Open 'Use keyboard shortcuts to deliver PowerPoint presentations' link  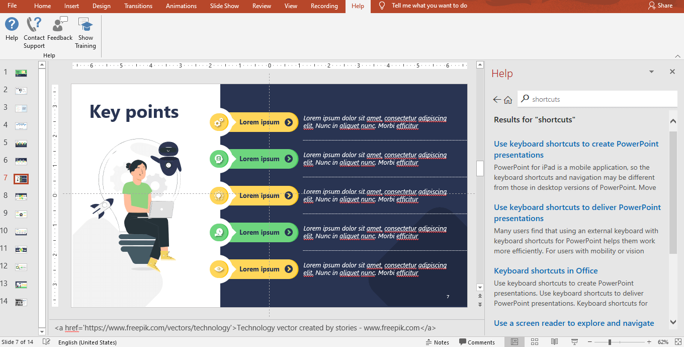[577, 213]
